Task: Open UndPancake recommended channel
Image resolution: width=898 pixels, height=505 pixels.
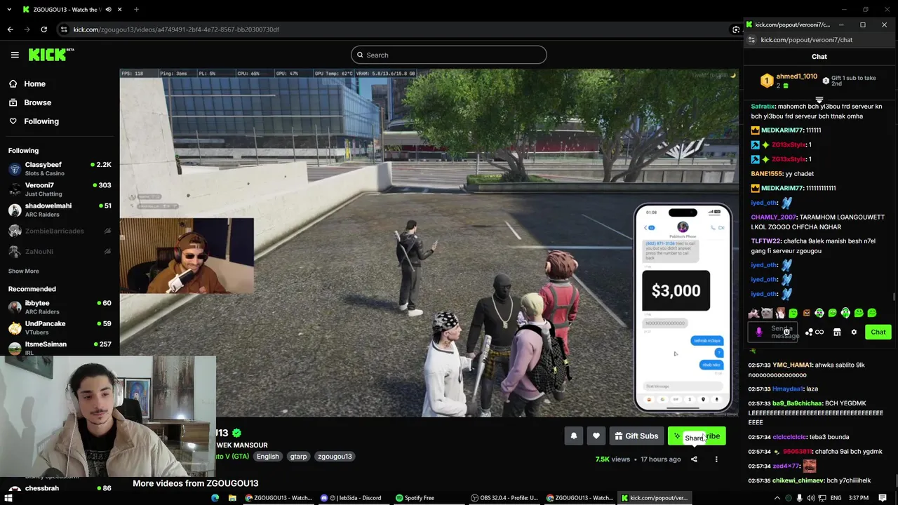Action: (60, 328)
